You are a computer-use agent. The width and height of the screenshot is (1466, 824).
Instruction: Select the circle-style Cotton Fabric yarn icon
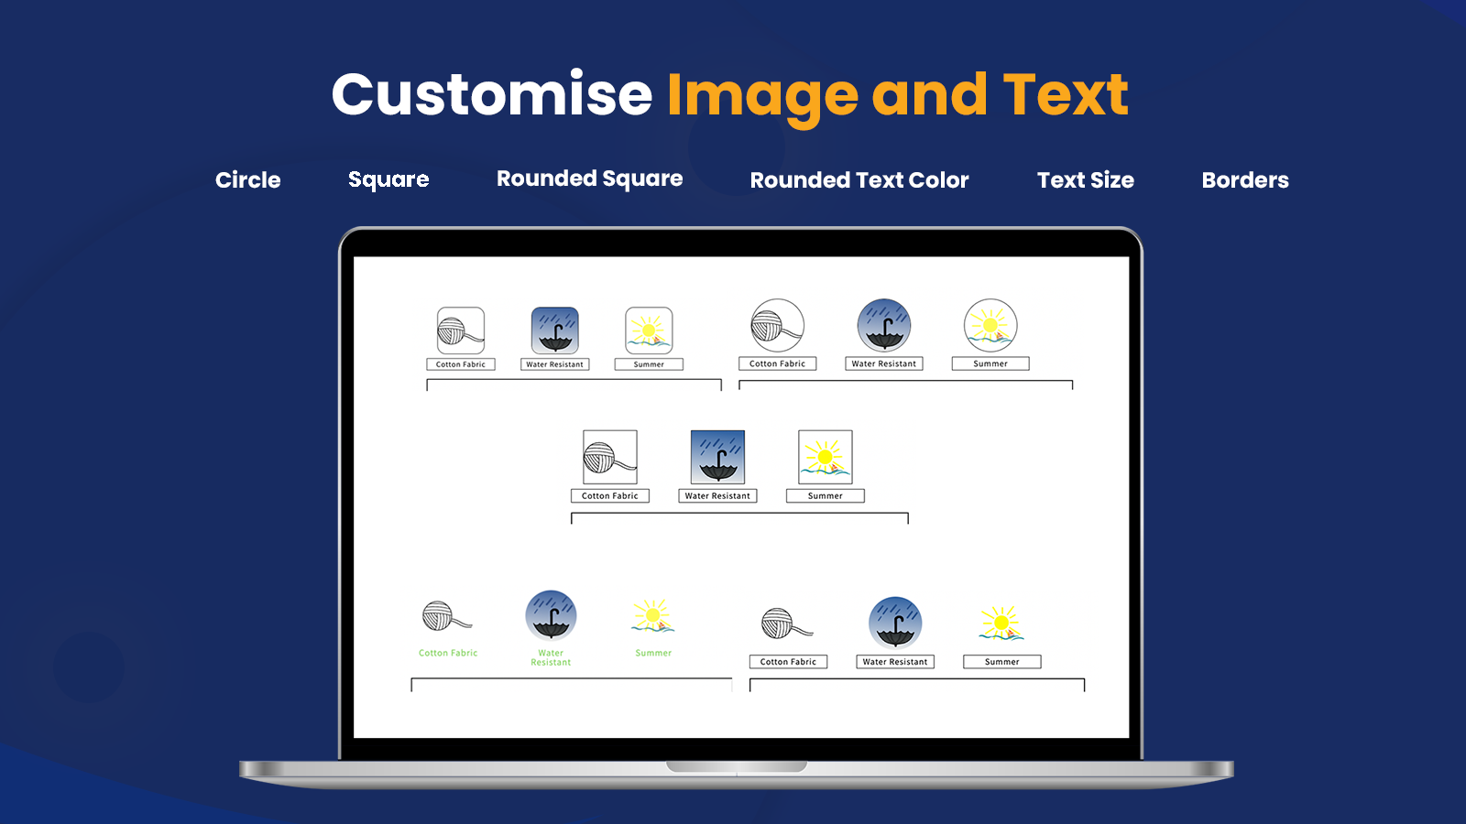click(777, 327)
